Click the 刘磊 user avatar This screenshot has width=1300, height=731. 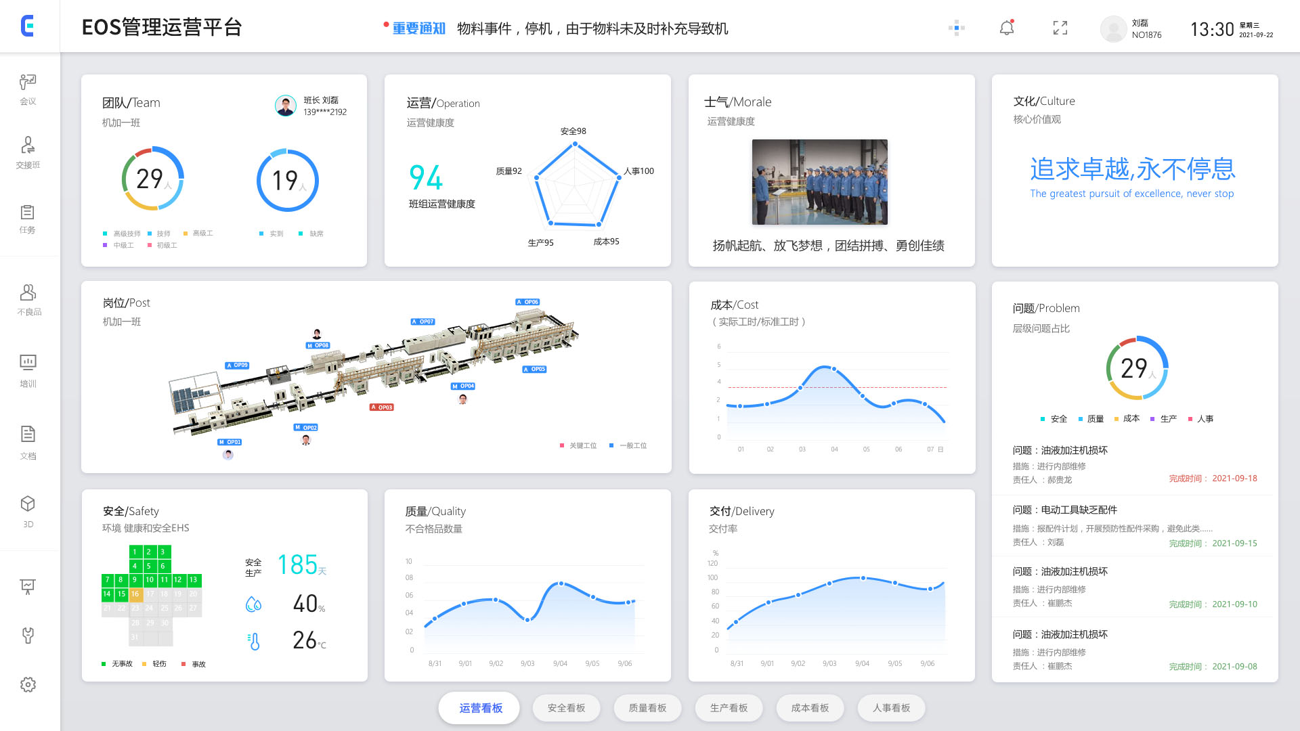(1113, 28)
